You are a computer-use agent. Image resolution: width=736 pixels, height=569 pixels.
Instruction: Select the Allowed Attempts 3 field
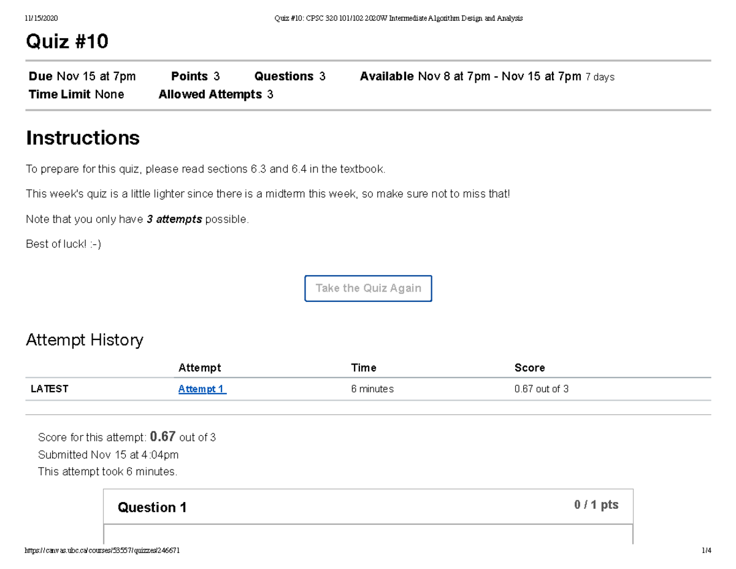coord(215,95)
